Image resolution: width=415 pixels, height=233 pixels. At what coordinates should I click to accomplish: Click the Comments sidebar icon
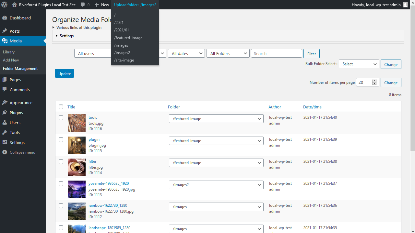tap(5, 90)
